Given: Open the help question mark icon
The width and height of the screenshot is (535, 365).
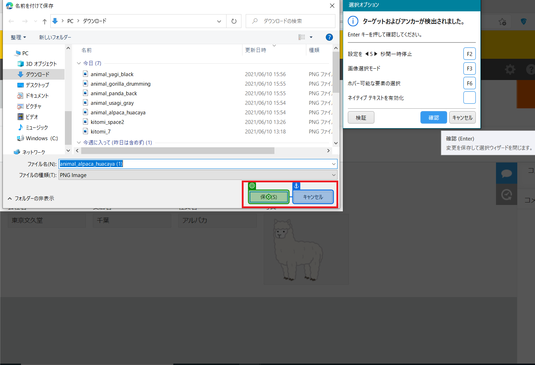Looking at the screenshot, I should (x=329, y=37).
